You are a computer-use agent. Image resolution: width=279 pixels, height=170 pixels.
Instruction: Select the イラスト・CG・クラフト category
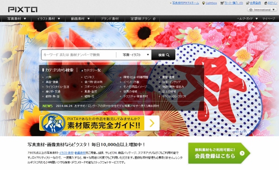click(174, 96)
